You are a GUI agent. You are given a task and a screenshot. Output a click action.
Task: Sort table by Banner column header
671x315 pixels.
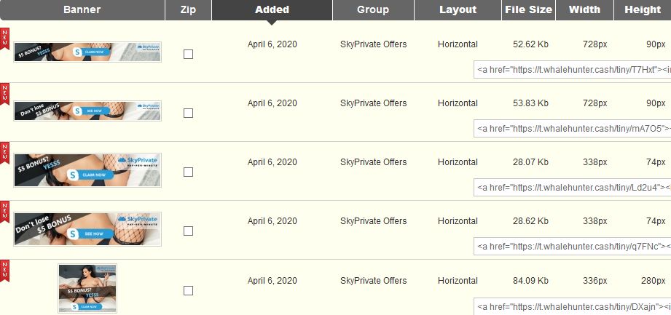pos(82,10)
